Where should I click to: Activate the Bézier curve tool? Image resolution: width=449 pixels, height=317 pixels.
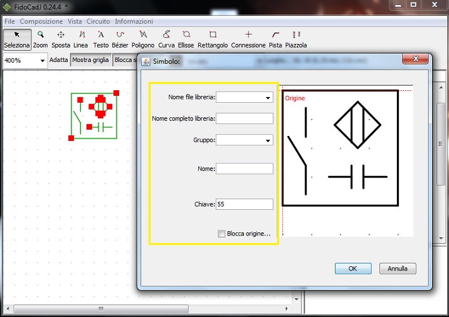coord(120,39)
